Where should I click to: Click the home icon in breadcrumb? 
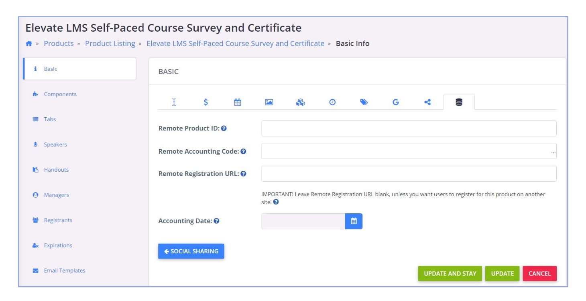pos(29,44)
